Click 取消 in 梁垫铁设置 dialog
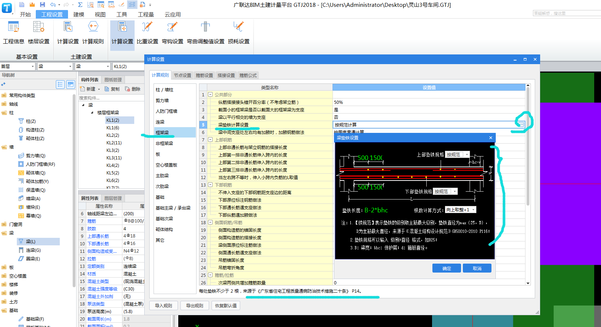The height and width of the screenshot is (327, 601). pos(477,268)
